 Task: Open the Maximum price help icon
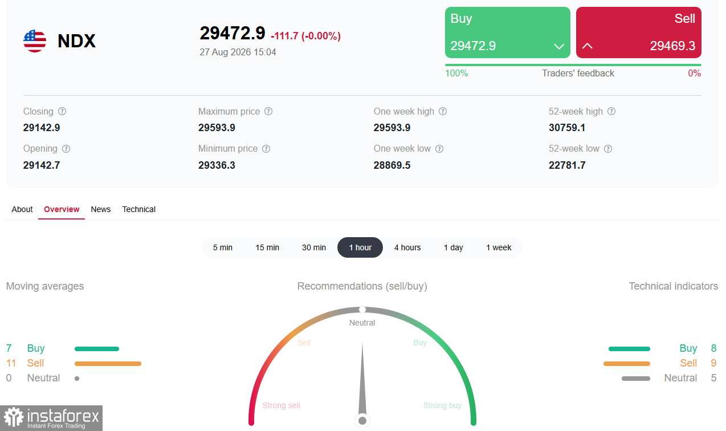pyautogui.click(x=268, y=112)
